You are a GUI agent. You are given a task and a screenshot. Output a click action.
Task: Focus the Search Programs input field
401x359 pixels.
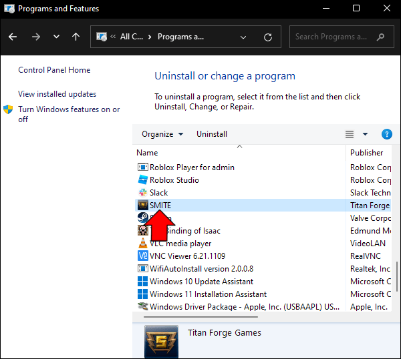(342, 37)
